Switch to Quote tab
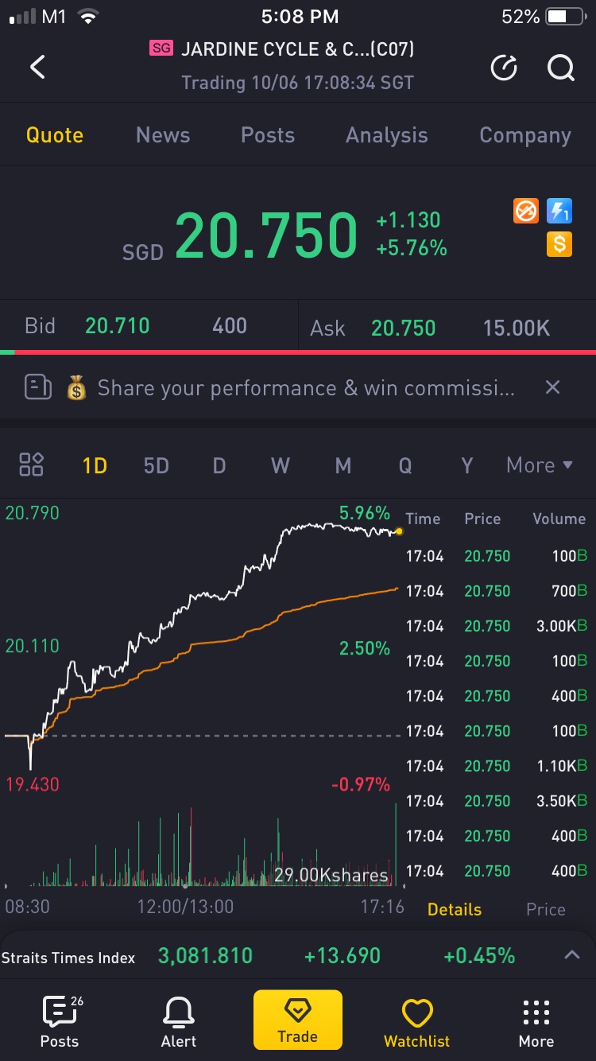The height and width of the screenshot is (1061, 596). (x=55, y=135)
